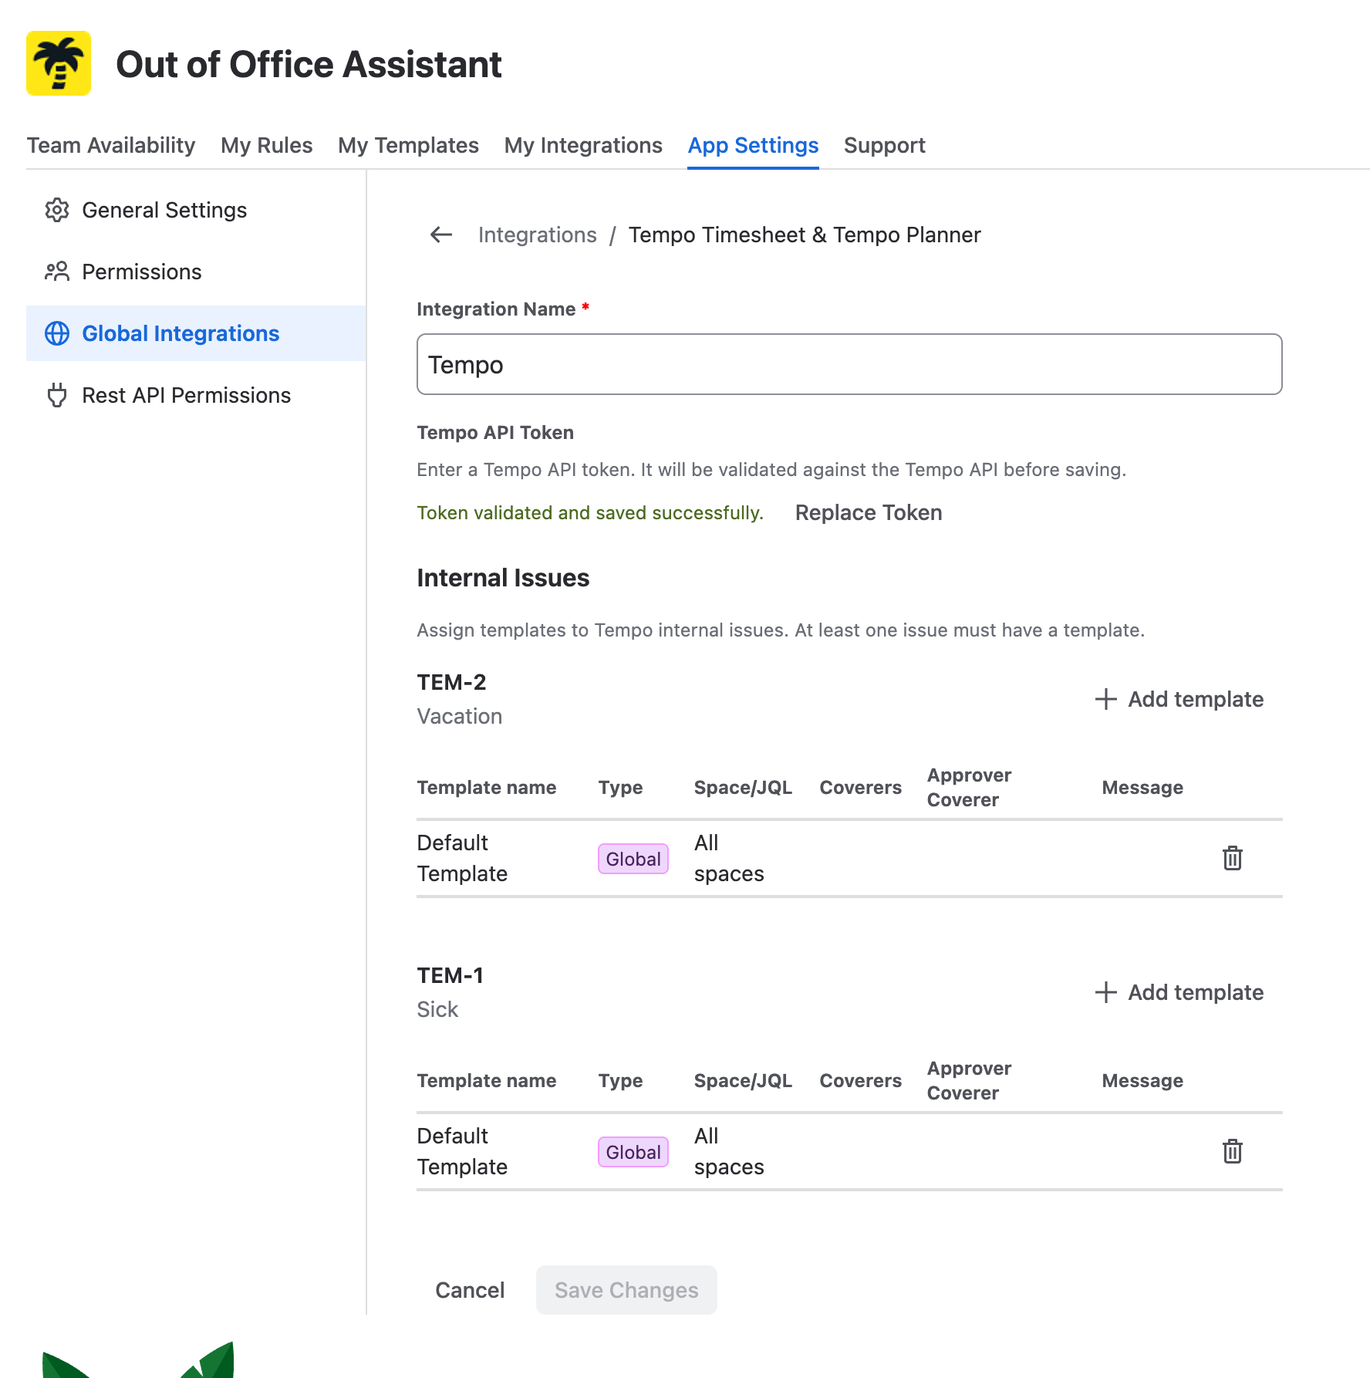Click 'Coverers' column header in TEM-2 table
This screenshot has height=1378, width=1370.
[x=861, y=787]
